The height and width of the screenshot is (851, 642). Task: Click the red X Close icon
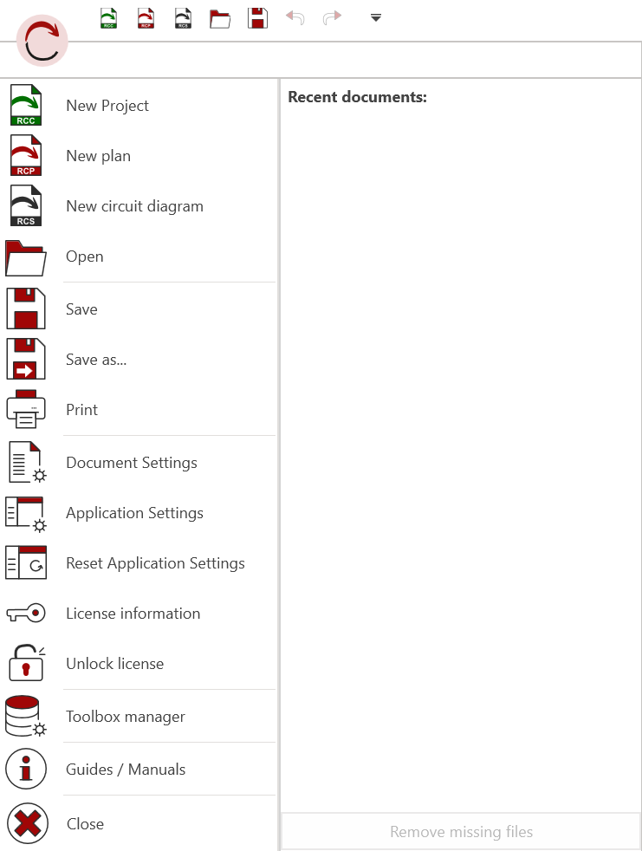click(25, 823)
